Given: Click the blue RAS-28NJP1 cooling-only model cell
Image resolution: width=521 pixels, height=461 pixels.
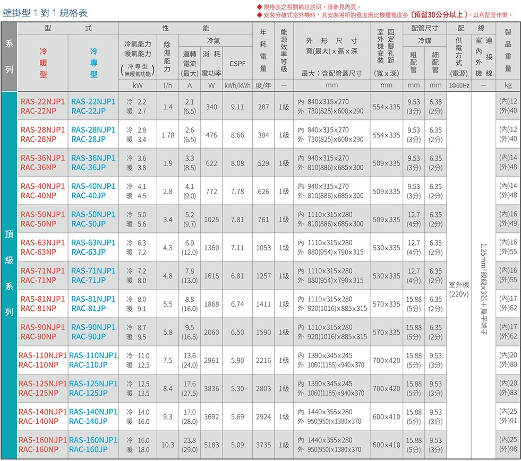Looking at the screenshot, I should click(93, 135).
